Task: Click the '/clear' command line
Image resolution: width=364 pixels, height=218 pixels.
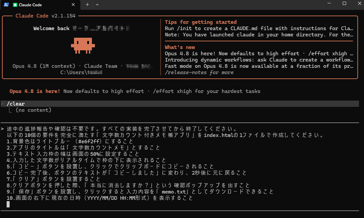Action: 180,104
